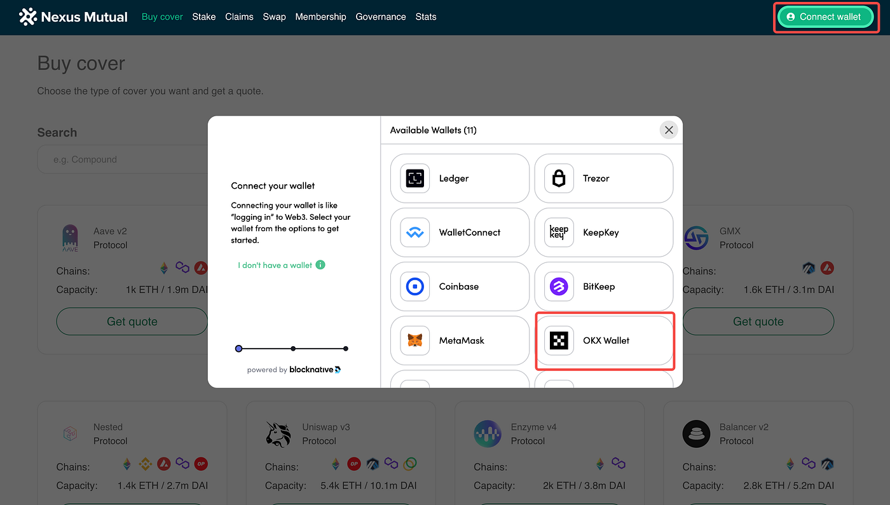This screenshot has width=890, height=505.
Task: Click the 'Buy cover' page title
Action: [x=81, y=64]
